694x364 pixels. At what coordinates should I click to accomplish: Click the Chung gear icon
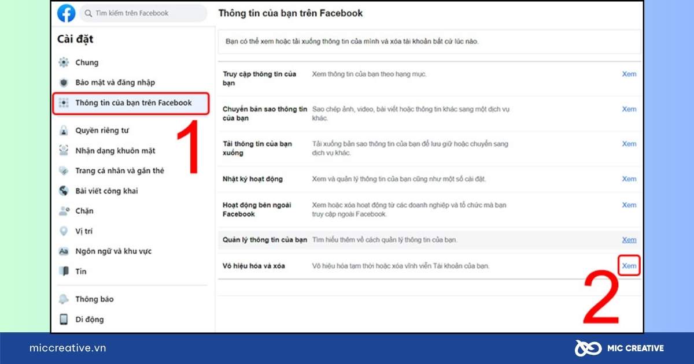click(x=64, y=62)
